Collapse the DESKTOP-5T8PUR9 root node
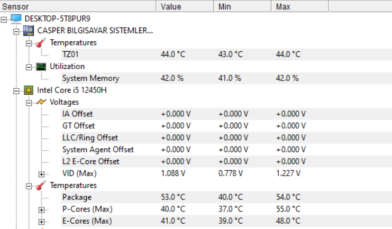The image size is (392, 229). point(5,19)
